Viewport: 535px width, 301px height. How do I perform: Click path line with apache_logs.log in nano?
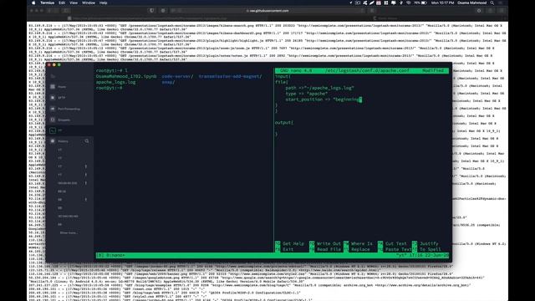coord(319,88)
